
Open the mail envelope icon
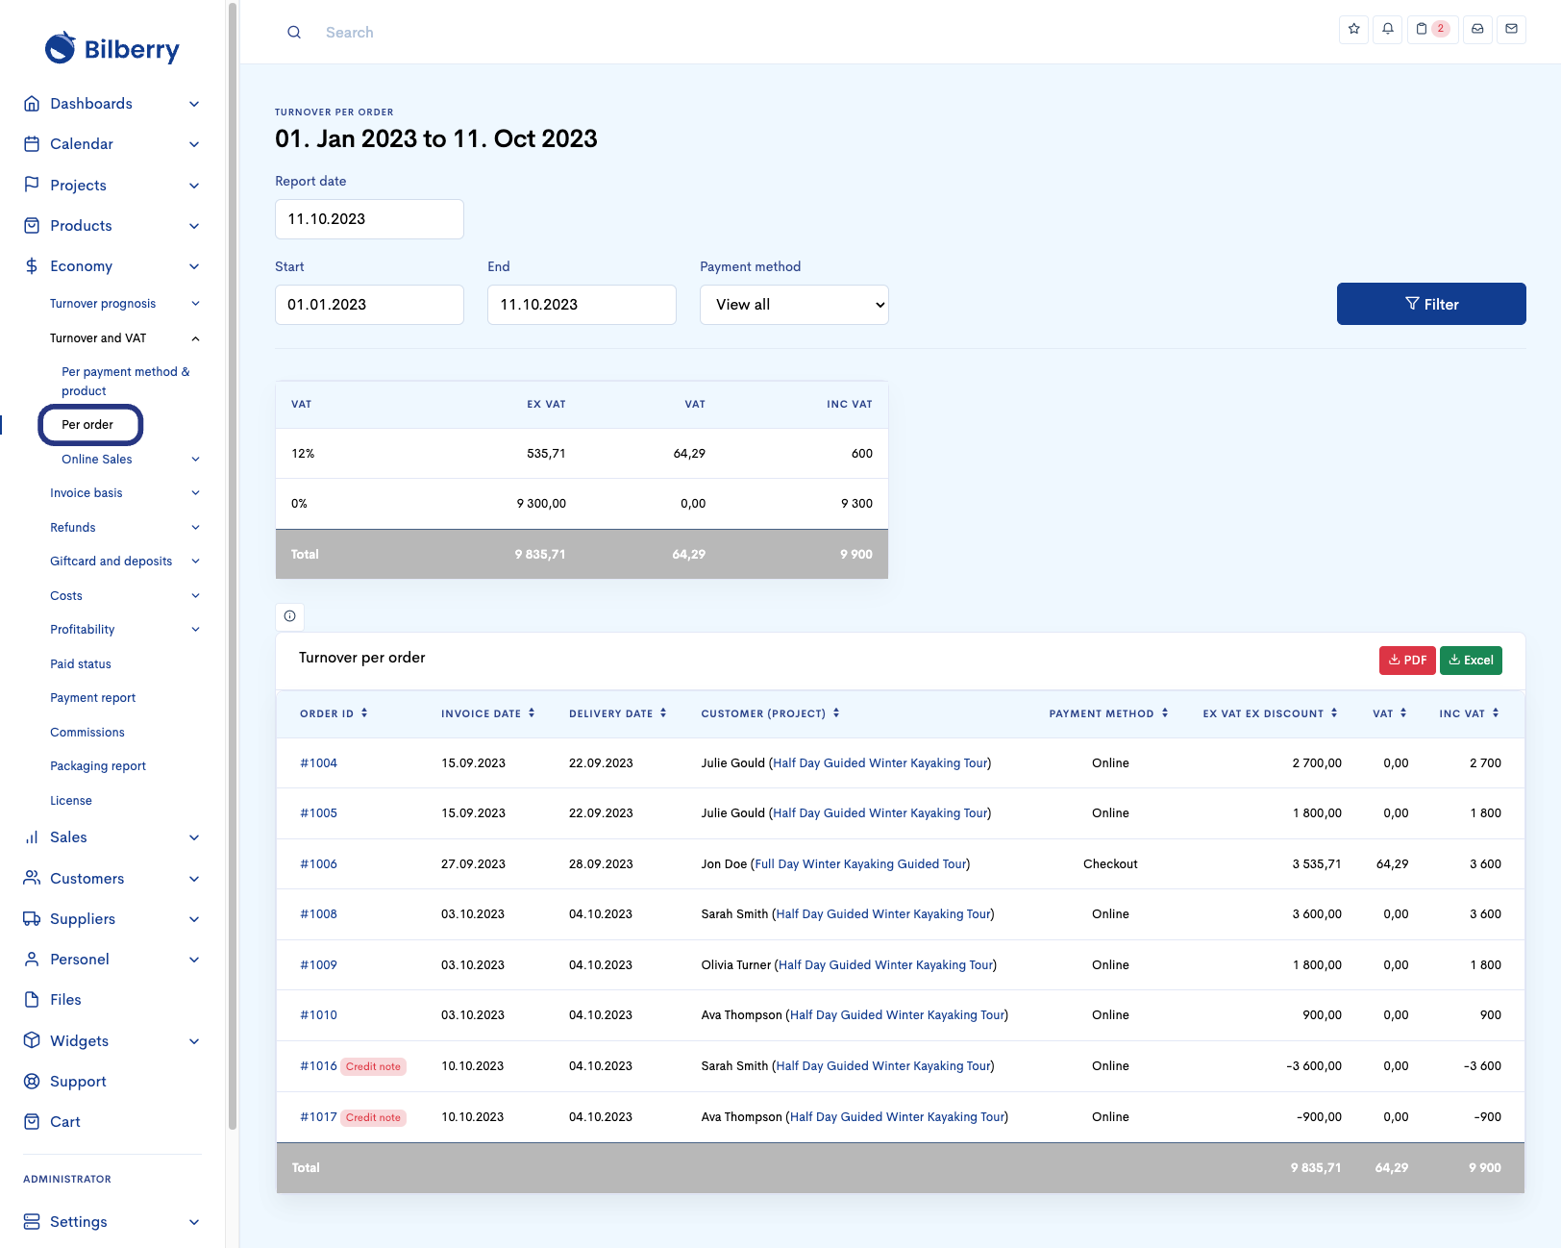[x=1511, y=29]
